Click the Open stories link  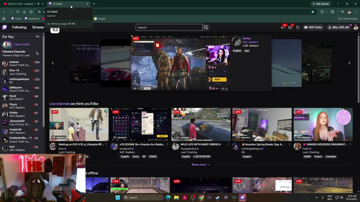pyautogui.click(x=22, y=44)
